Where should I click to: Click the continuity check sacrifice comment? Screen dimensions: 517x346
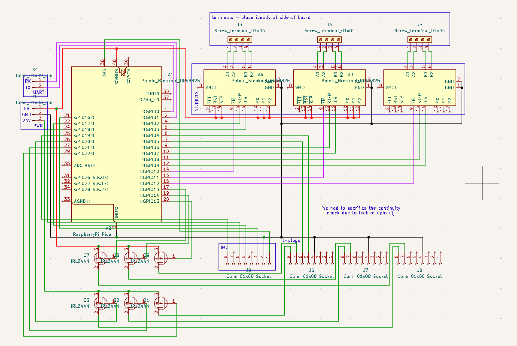coord(360,210)
